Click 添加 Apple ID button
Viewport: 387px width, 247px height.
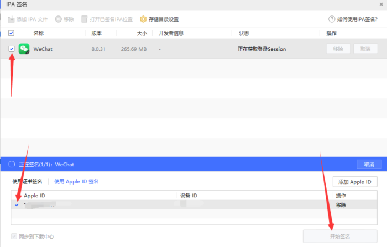[x=355, y=182]
